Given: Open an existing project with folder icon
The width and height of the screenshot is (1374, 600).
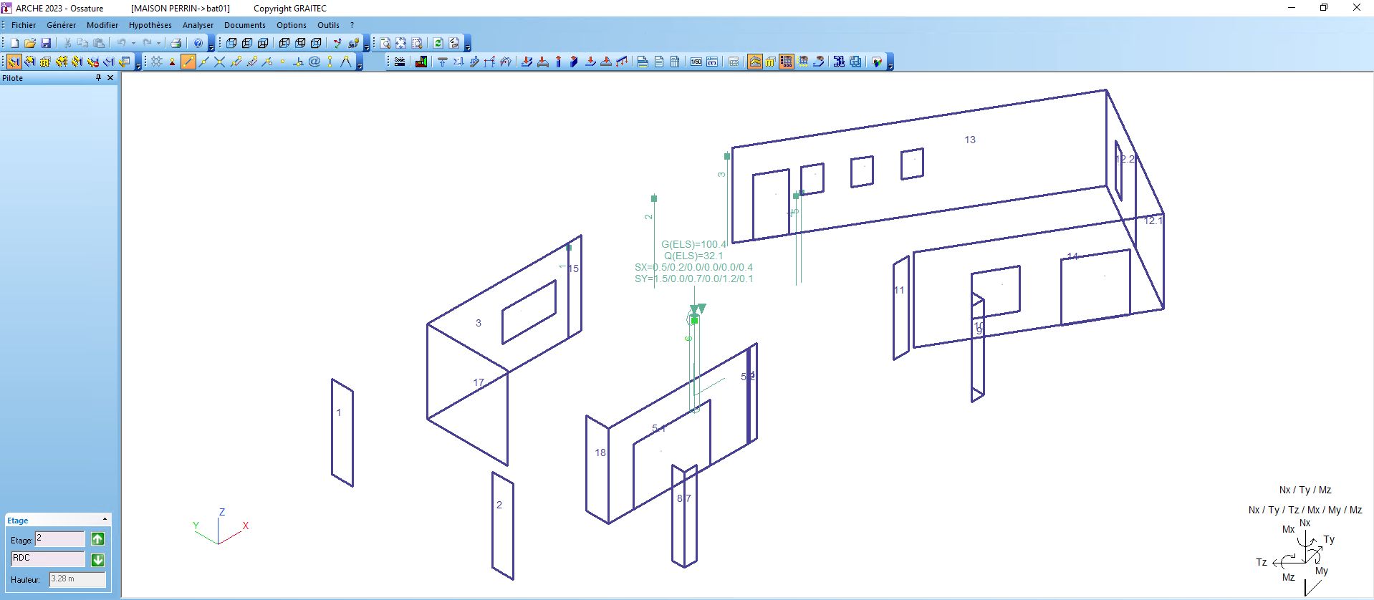Looking at the screenshot, I should [x=30, y=43].
